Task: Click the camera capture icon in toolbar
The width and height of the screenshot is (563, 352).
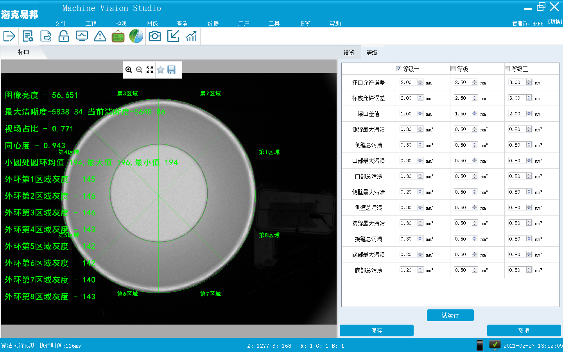Action: [155, 36]
